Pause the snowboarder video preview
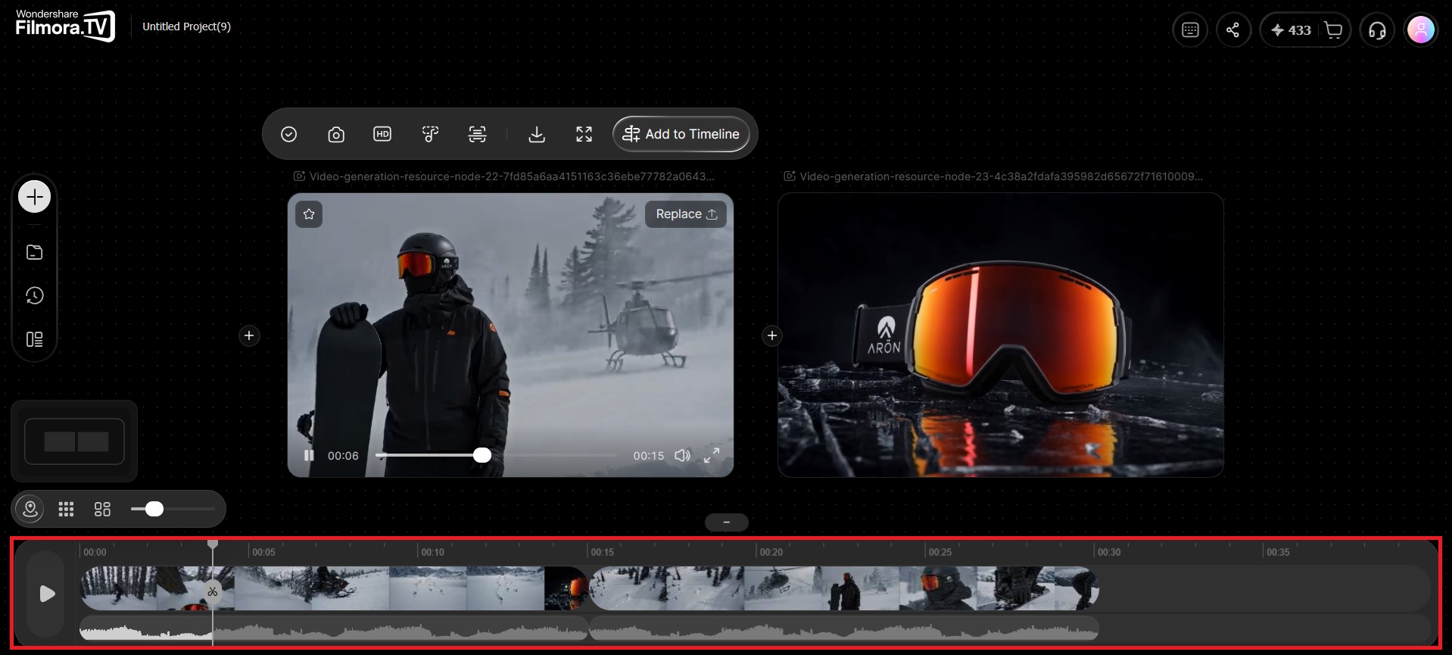Viewport: 1452px width, 655px height. point(309,455)
